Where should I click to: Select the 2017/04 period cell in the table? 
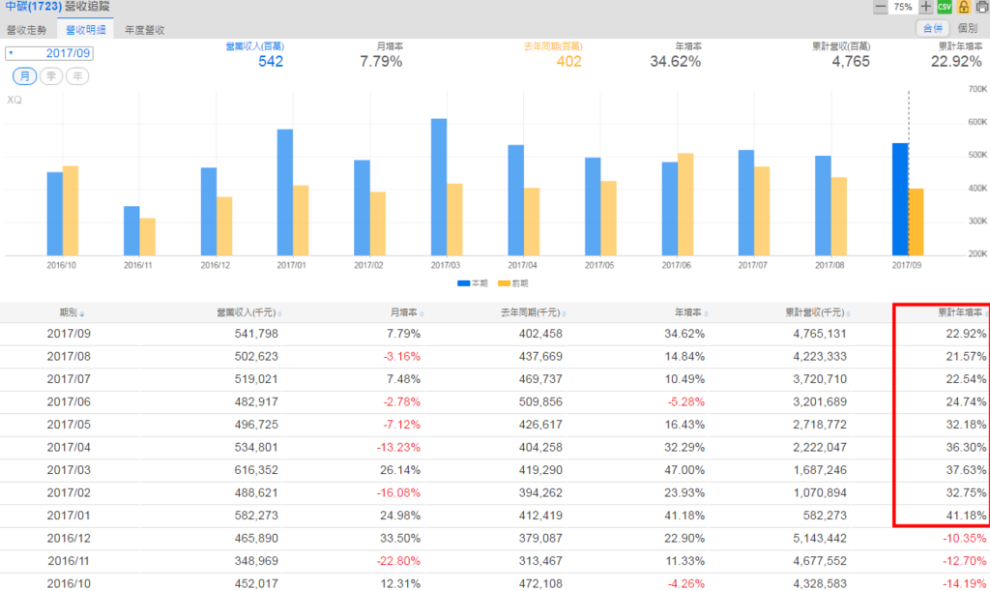[69, 448]
